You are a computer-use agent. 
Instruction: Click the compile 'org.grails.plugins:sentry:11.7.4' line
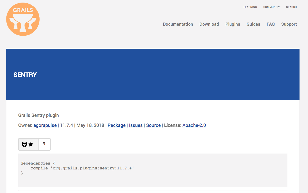tap(82, 168)
